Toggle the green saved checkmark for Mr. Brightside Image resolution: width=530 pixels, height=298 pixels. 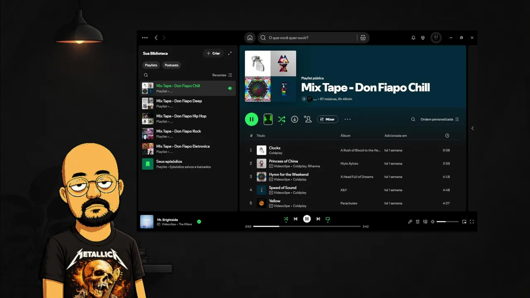(x=199, y=221)
